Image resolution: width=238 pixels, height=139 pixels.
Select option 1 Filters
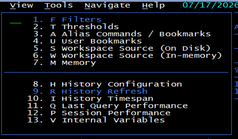67,20
